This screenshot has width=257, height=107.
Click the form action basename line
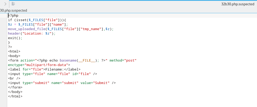click(x=72, y=61)
